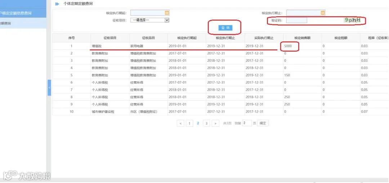Click 2017-07-01 start date in row 10
This screenshot has width=389, height=183.
pos(177,112)
